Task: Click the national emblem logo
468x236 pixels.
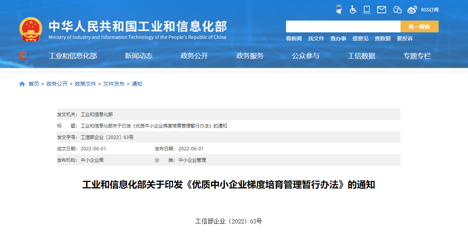Action: coord(31,29)
